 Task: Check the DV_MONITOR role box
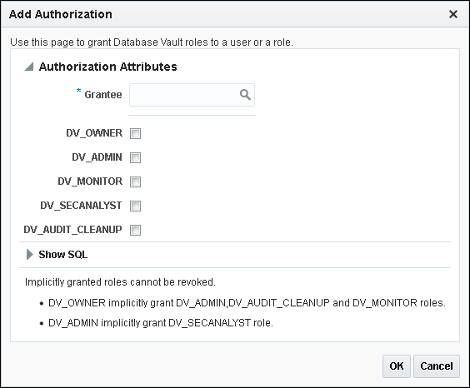click(x=135, y=182)
